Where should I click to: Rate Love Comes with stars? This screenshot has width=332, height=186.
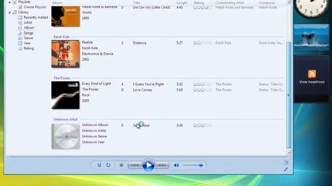[202, 90]
